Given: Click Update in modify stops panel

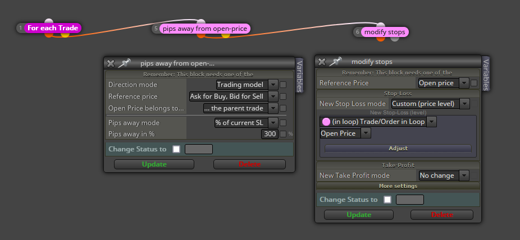Looking at the screenshot, I should [358, 215].
